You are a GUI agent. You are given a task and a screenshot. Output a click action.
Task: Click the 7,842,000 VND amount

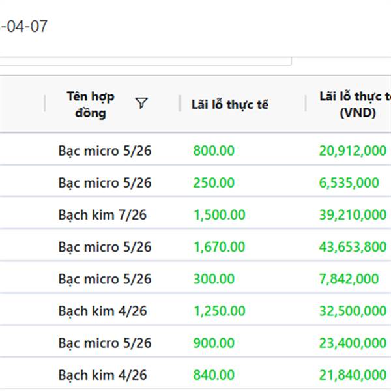[349, 278]
